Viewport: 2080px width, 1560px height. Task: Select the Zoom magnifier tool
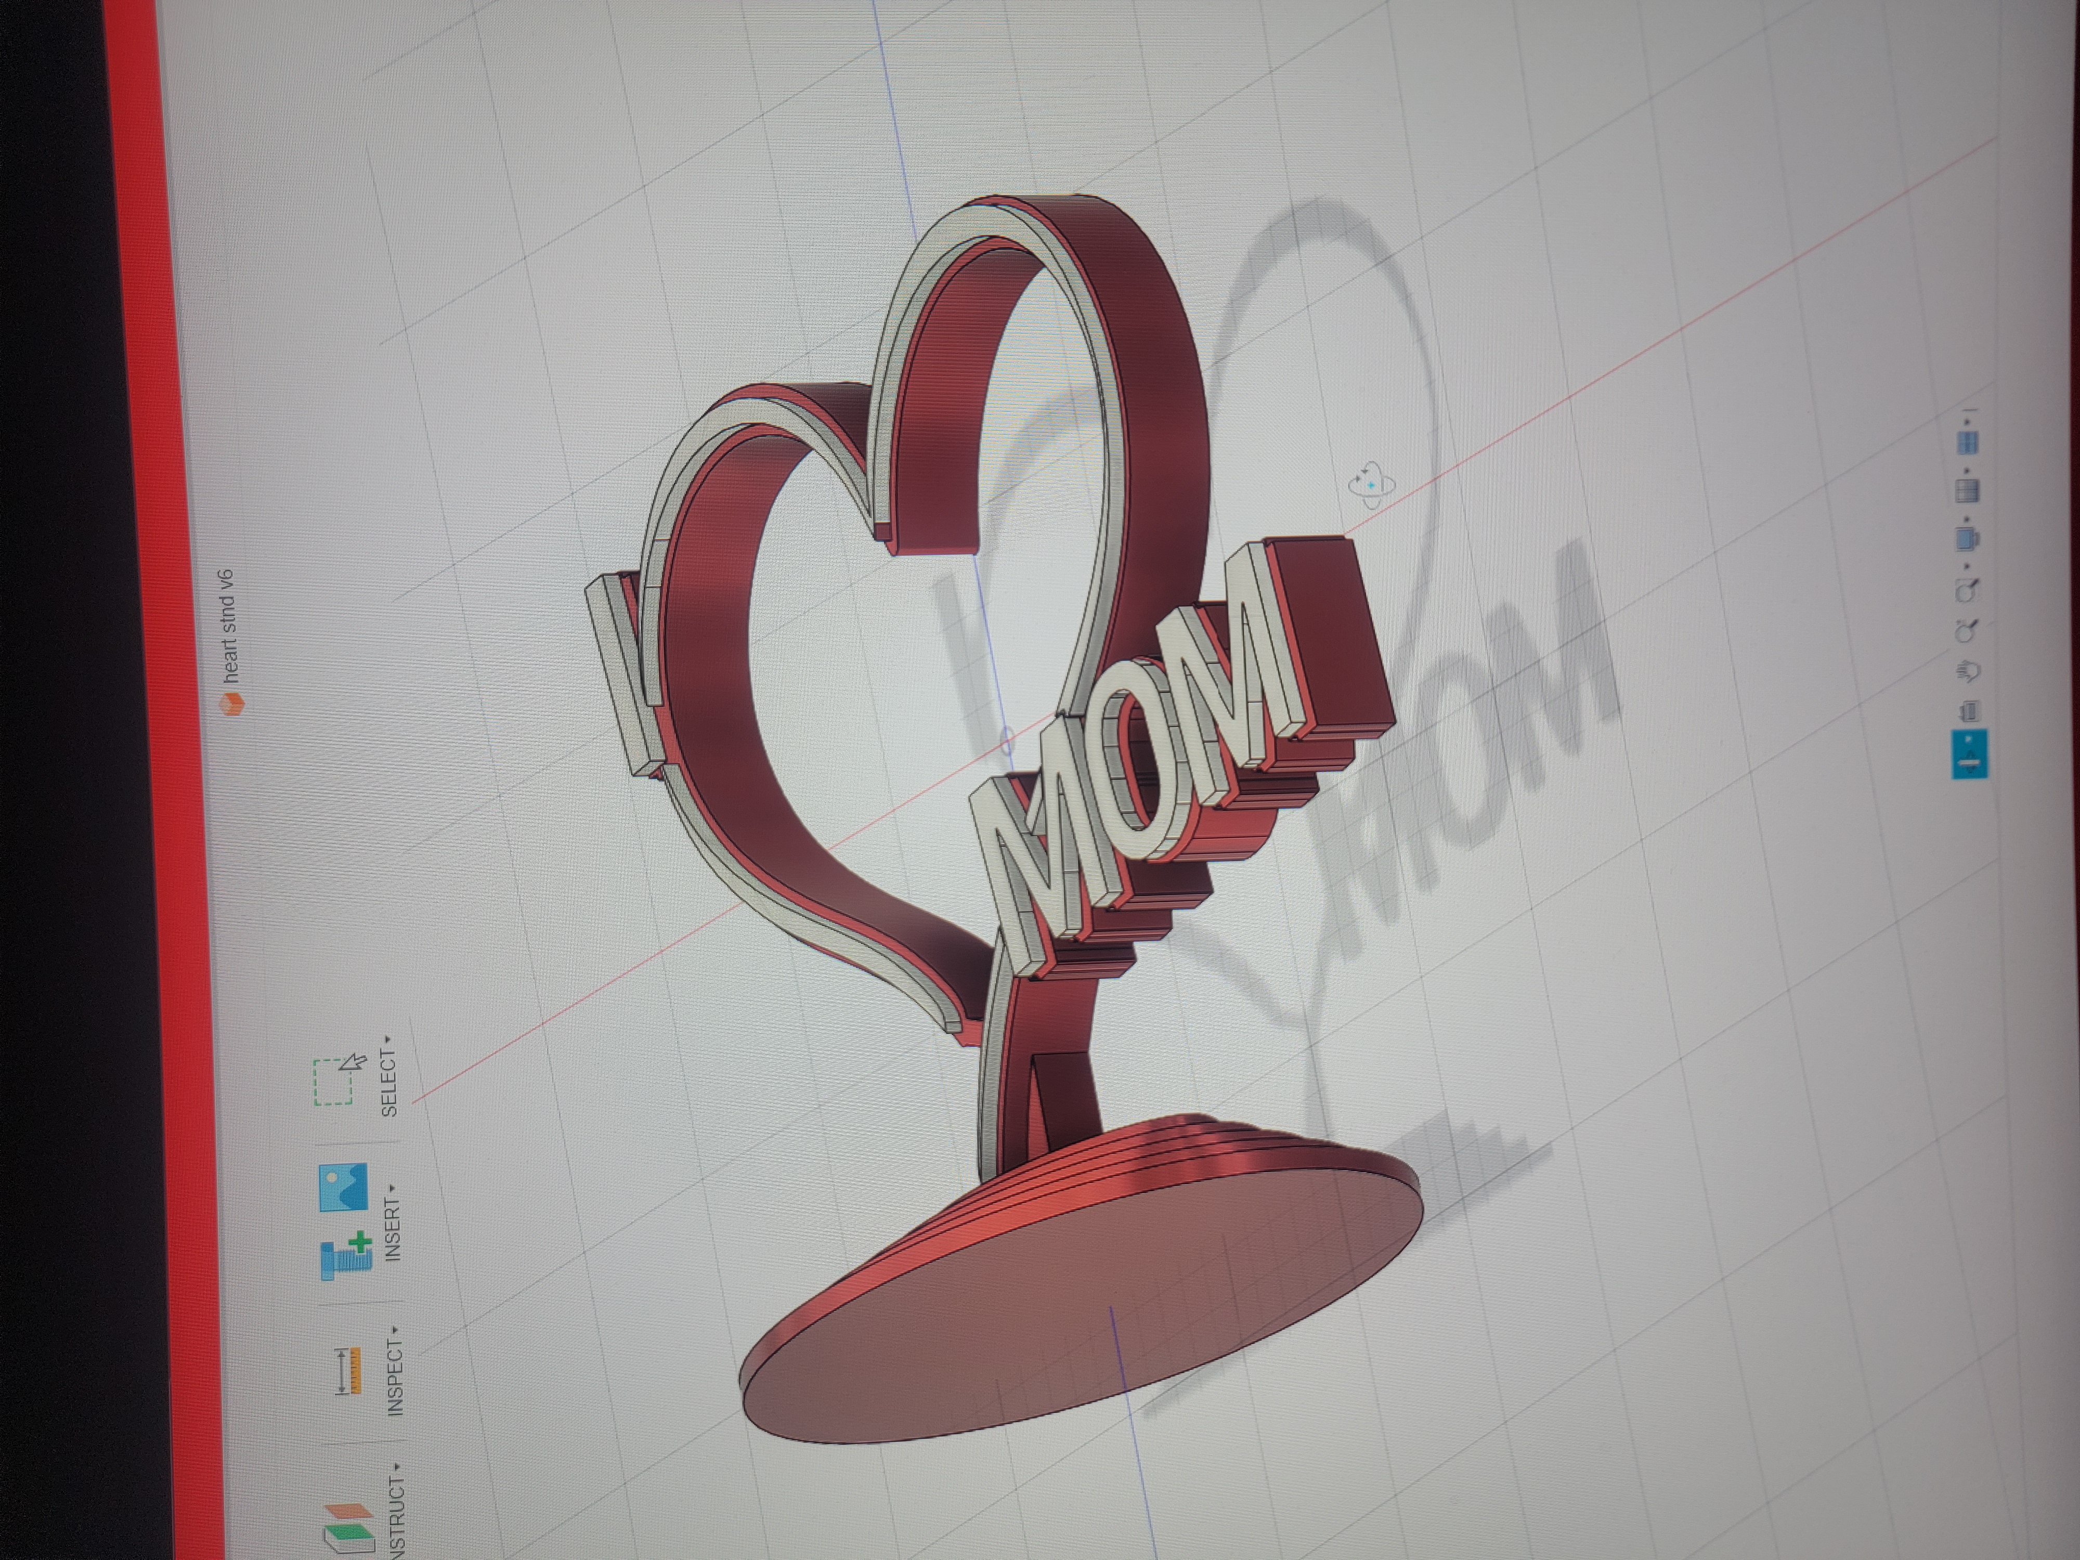click(1967, 631)
